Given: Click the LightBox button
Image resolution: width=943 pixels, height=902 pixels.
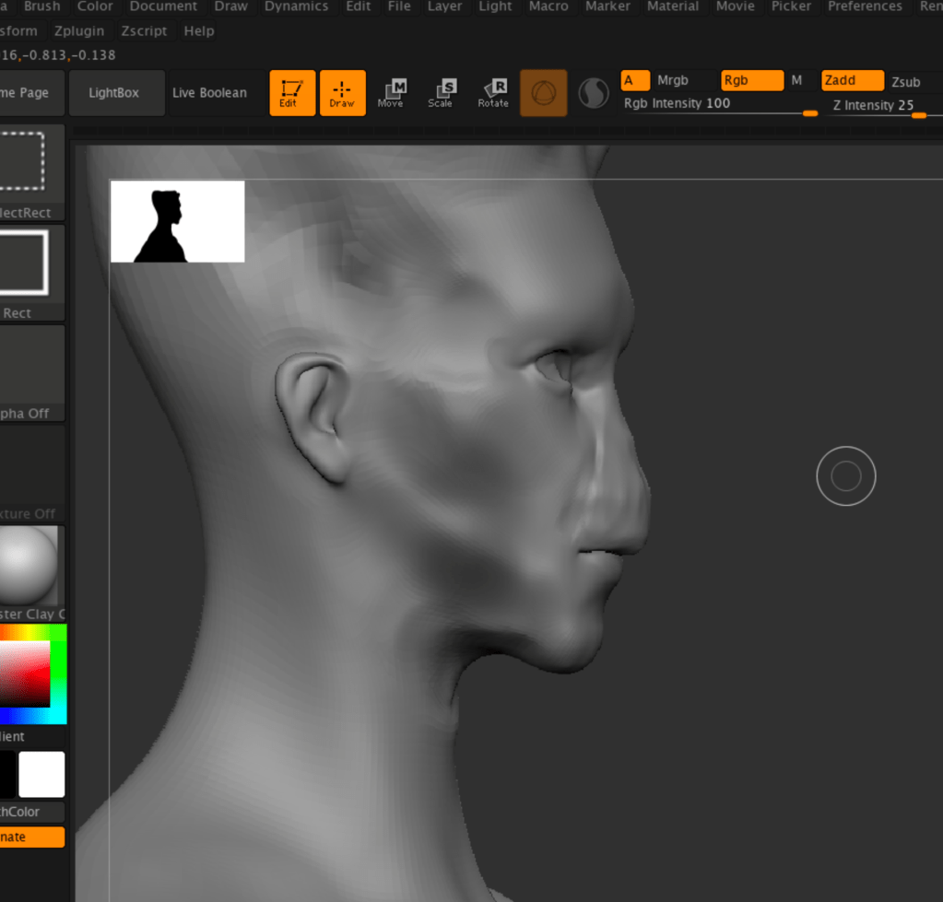Looking at the screenshot, I should (x=113, y=93).
